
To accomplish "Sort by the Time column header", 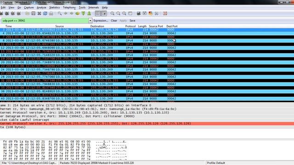I will (x=9, y=26).
